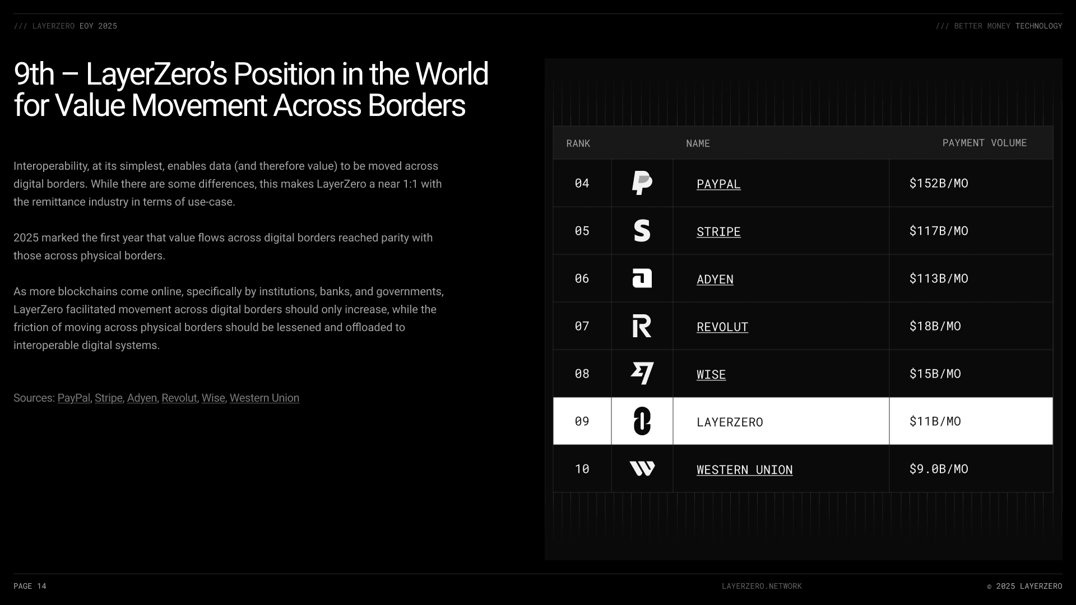This screenshot has height=605, width=1076.
Task: Click the Western Union logo icon
Action: 642,469
